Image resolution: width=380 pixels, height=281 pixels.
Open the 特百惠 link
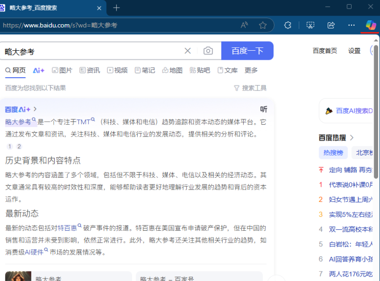pyautogui.click(x=67, y=228)
